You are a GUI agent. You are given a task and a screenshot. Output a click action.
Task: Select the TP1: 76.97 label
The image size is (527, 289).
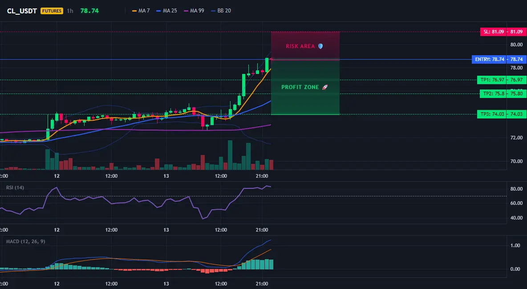click(x=492, y=80)
